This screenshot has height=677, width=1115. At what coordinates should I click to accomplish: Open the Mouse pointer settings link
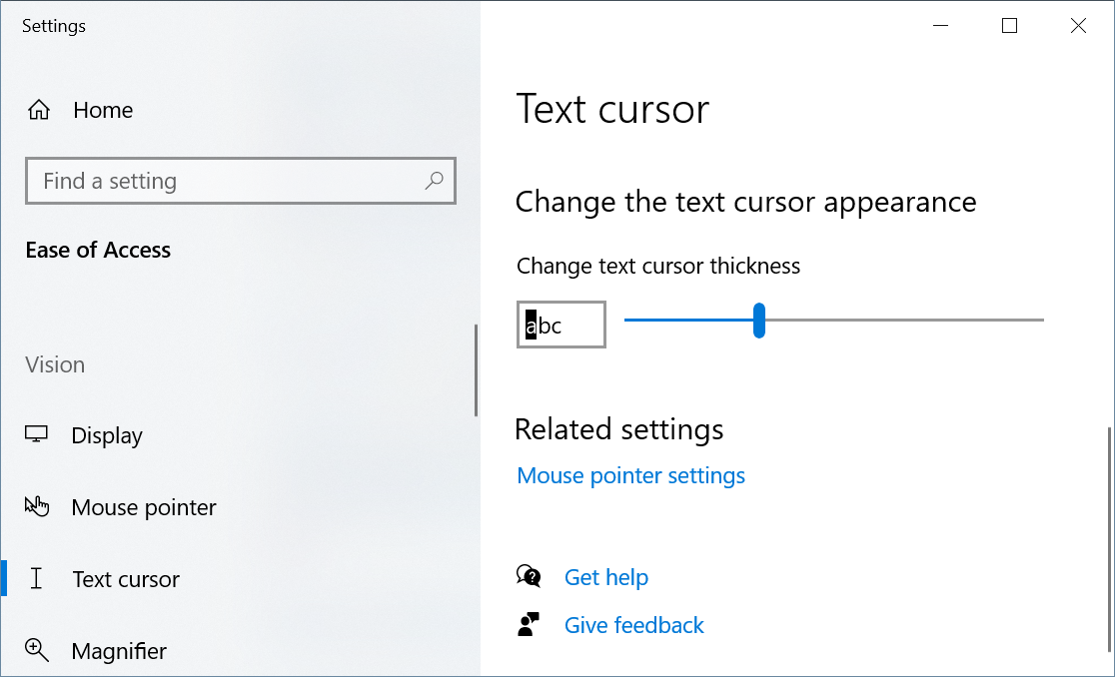click(630, 475)
